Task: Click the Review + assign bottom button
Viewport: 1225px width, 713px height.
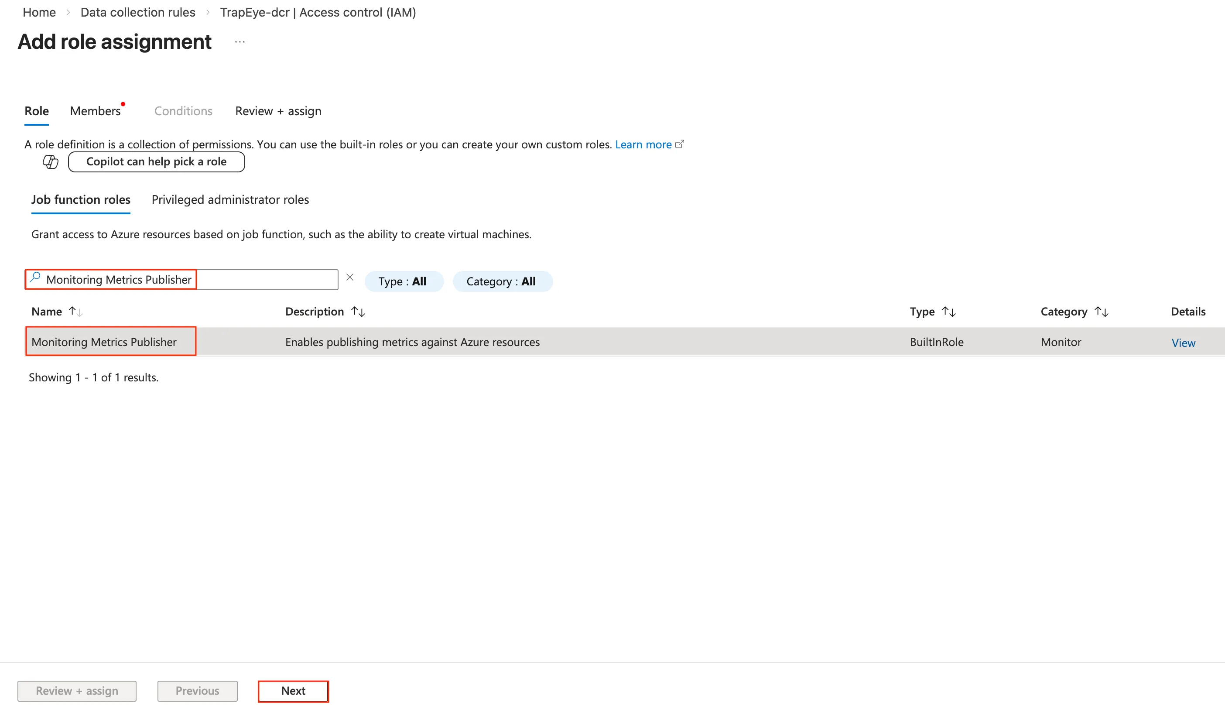Action: pyautogui.click(x=77, y=691)
